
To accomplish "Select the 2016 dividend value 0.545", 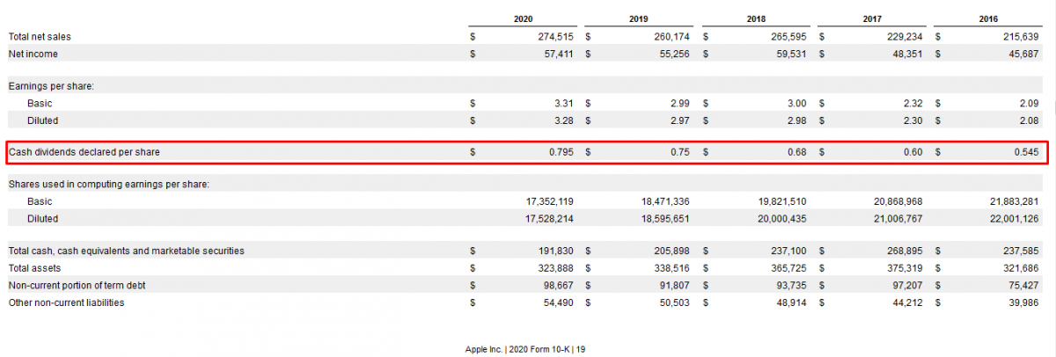I will click(1023, 152).
